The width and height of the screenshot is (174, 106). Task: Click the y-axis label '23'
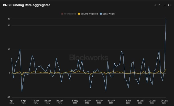point(9,19)
